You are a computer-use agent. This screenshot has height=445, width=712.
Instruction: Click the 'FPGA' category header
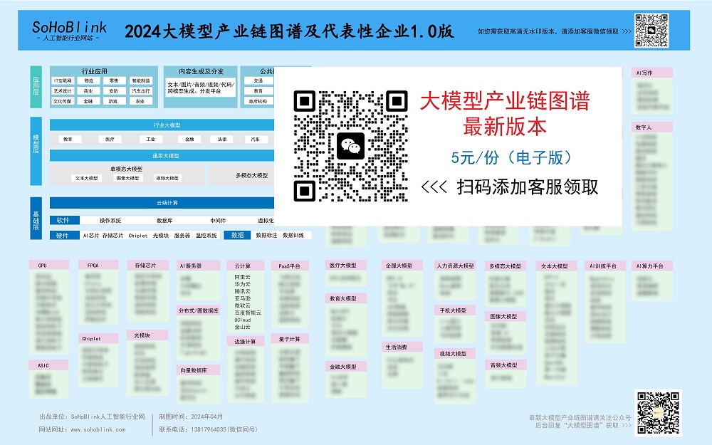point(98,265)
